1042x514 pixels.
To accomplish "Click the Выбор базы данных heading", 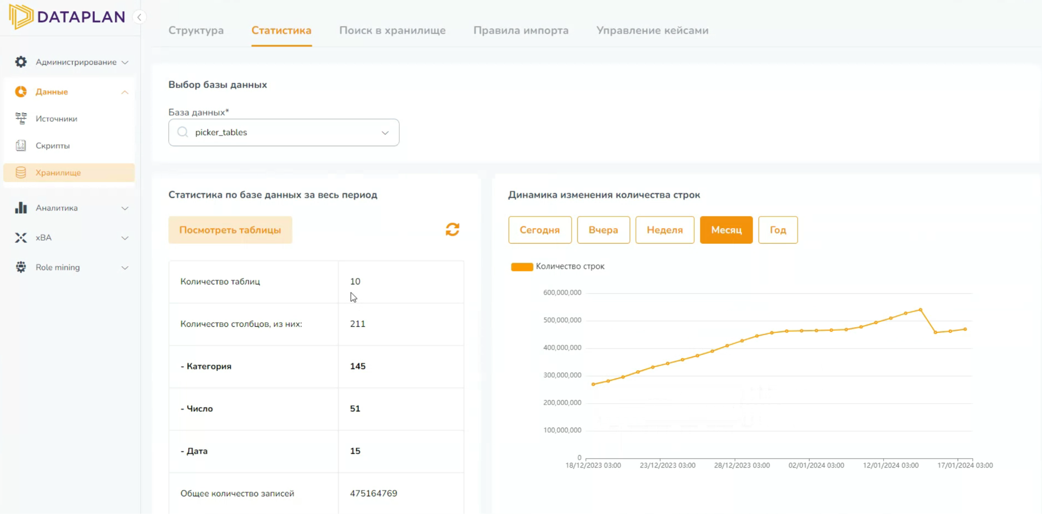I will click(x=218, y=84).
